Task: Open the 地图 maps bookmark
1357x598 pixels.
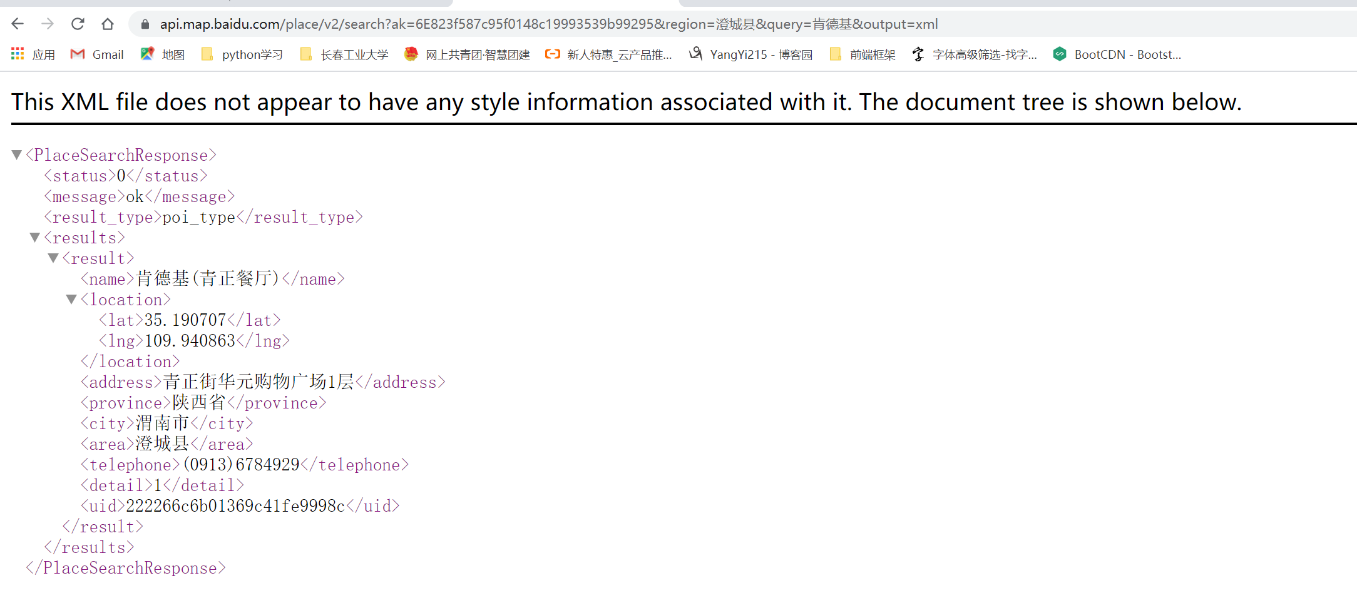Action: pyautogui.click(x=163, y=54)
